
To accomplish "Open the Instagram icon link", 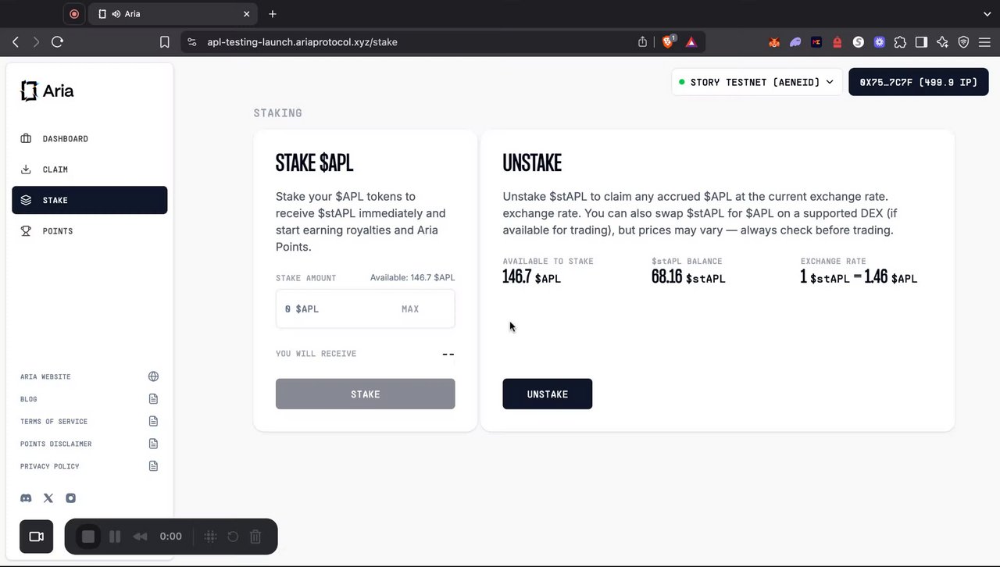I will pos(70,498).
